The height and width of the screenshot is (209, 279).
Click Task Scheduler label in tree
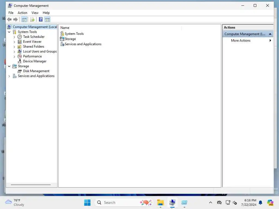pyautogui.click(x=34, y=37)
